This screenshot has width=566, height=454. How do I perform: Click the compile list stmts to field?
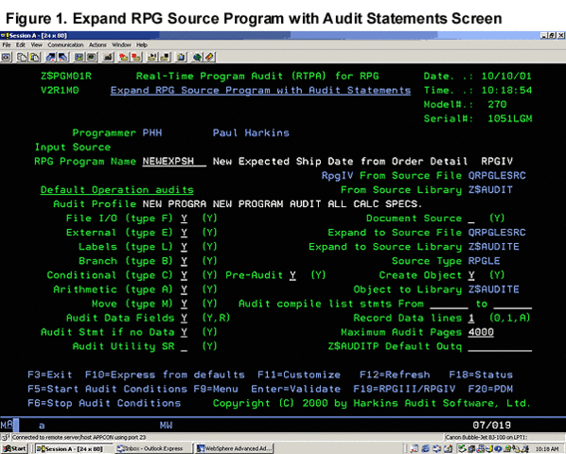[513, 304]
